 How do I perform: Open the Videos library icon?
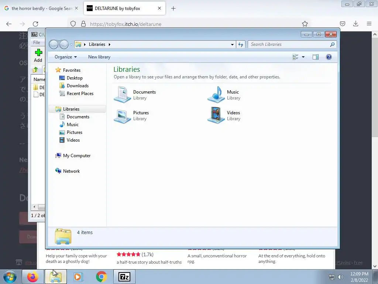[216, 115]
